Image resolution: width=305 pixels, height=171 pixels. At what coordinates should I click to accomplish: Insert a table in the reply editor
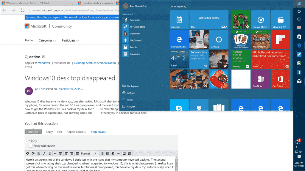point(129,153)
